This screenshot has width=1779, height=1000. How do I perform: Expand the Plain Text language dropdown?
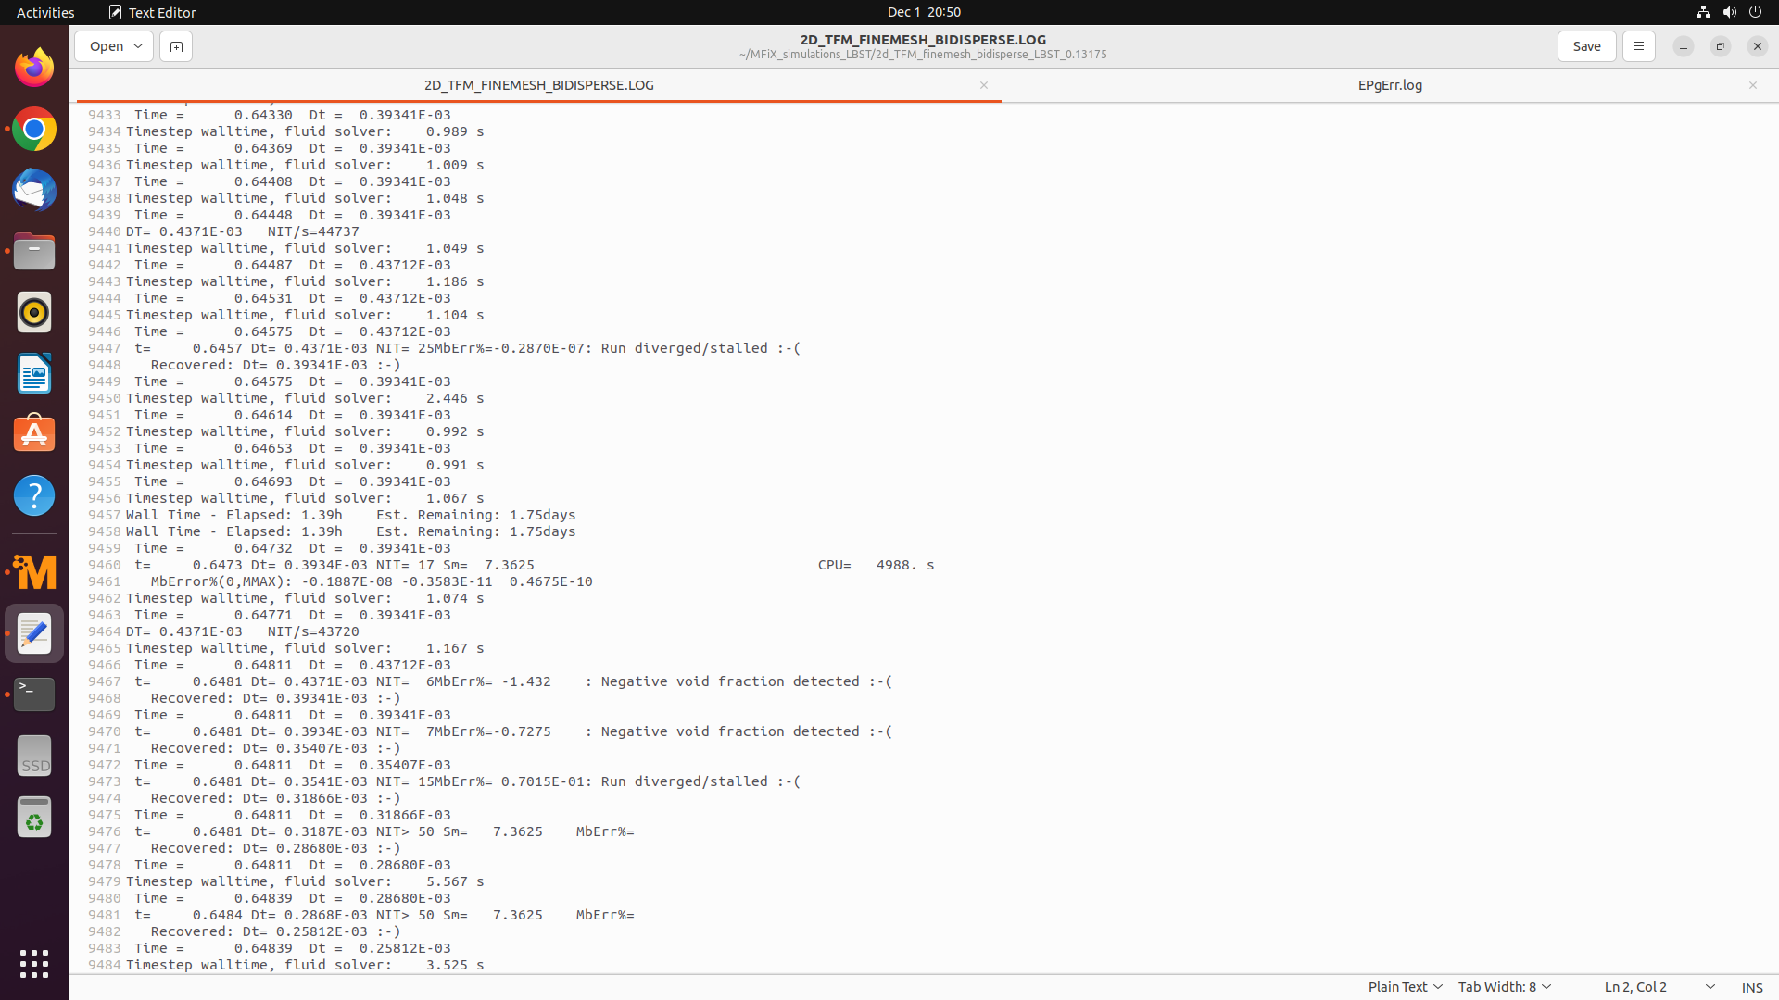tap(1405, 987)
